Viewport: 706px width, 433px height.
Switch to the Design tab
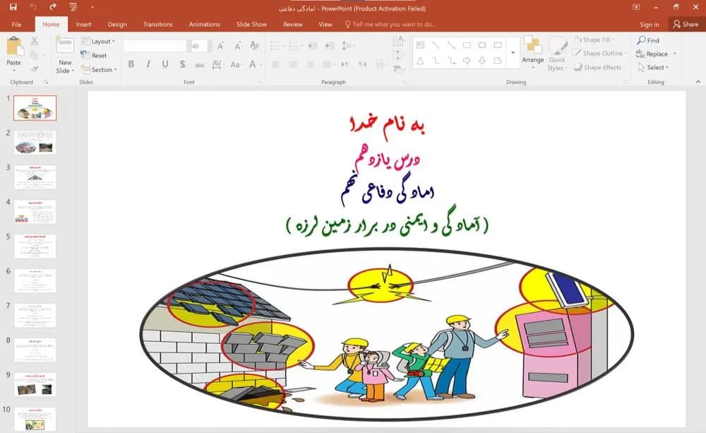tap(117, 24)
